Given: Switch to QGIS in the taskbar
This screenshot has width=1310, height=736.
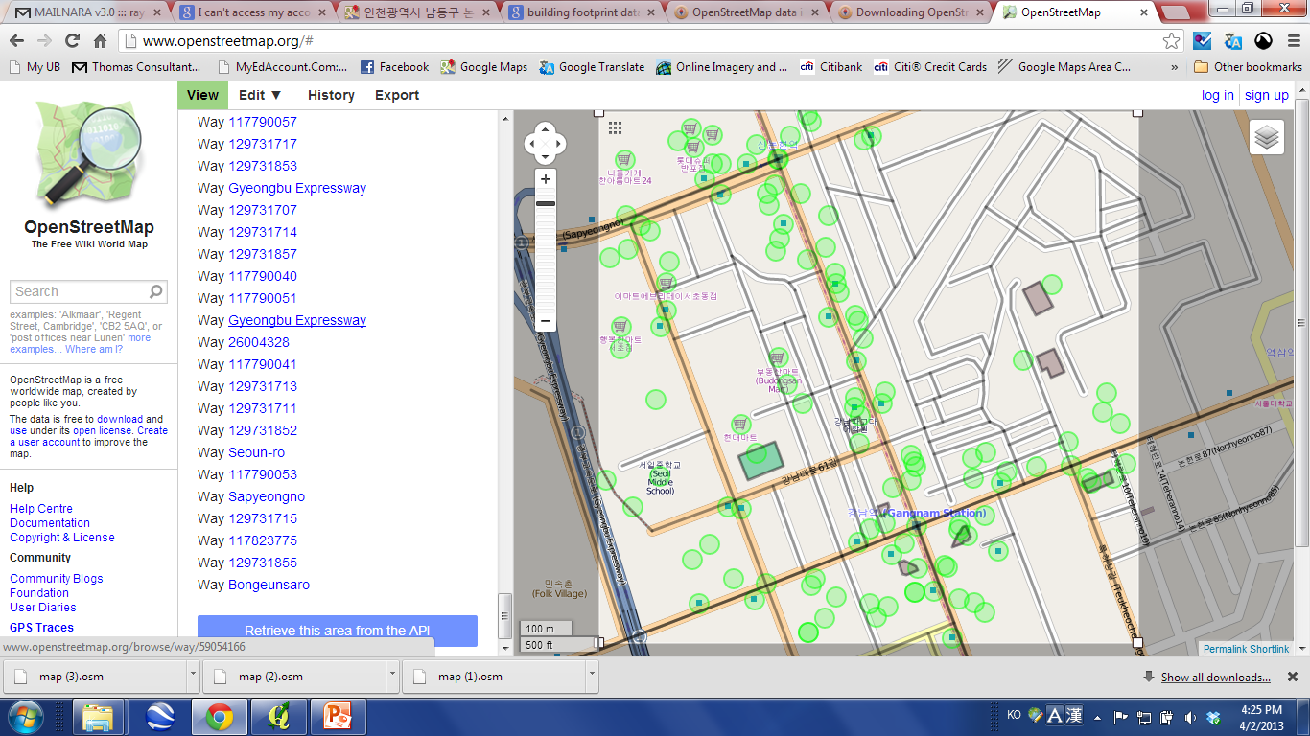Looking at the screenshot, I should (280, 717).
